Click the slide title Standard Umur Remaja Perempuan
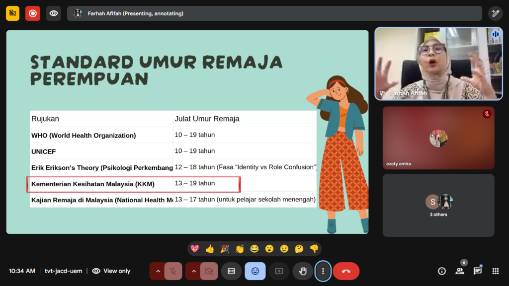This screenshot has height=286, width=509. [x=157, y=71]
